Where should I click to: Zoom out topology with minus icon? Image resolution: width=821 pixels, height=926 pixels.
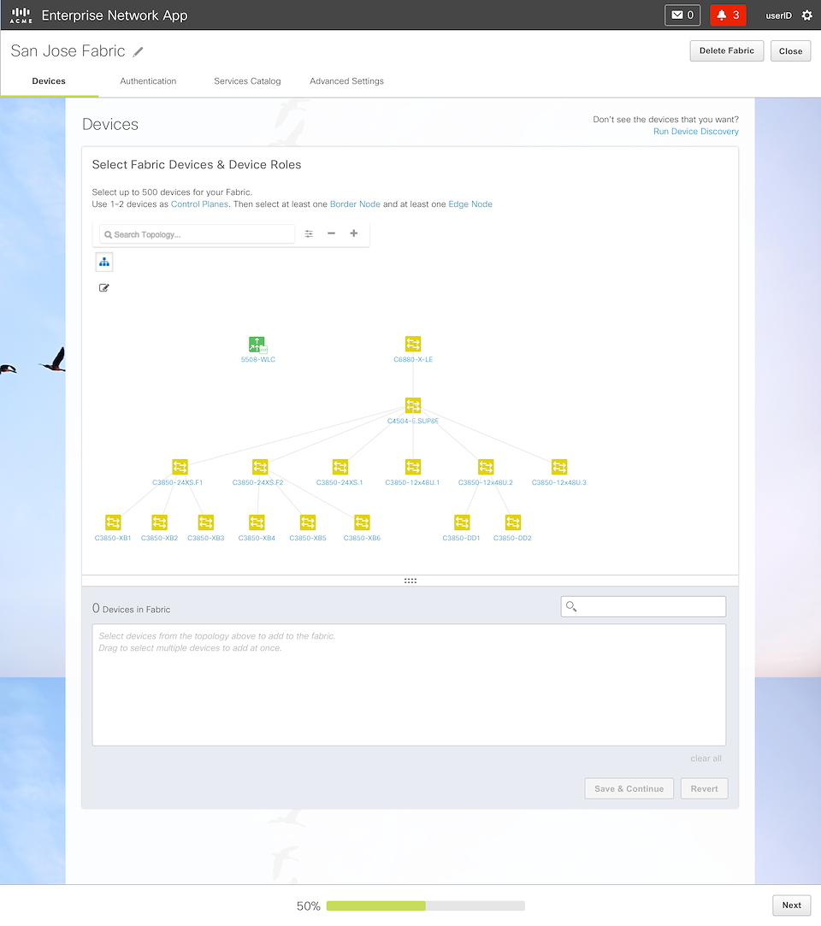click(331, 233)
